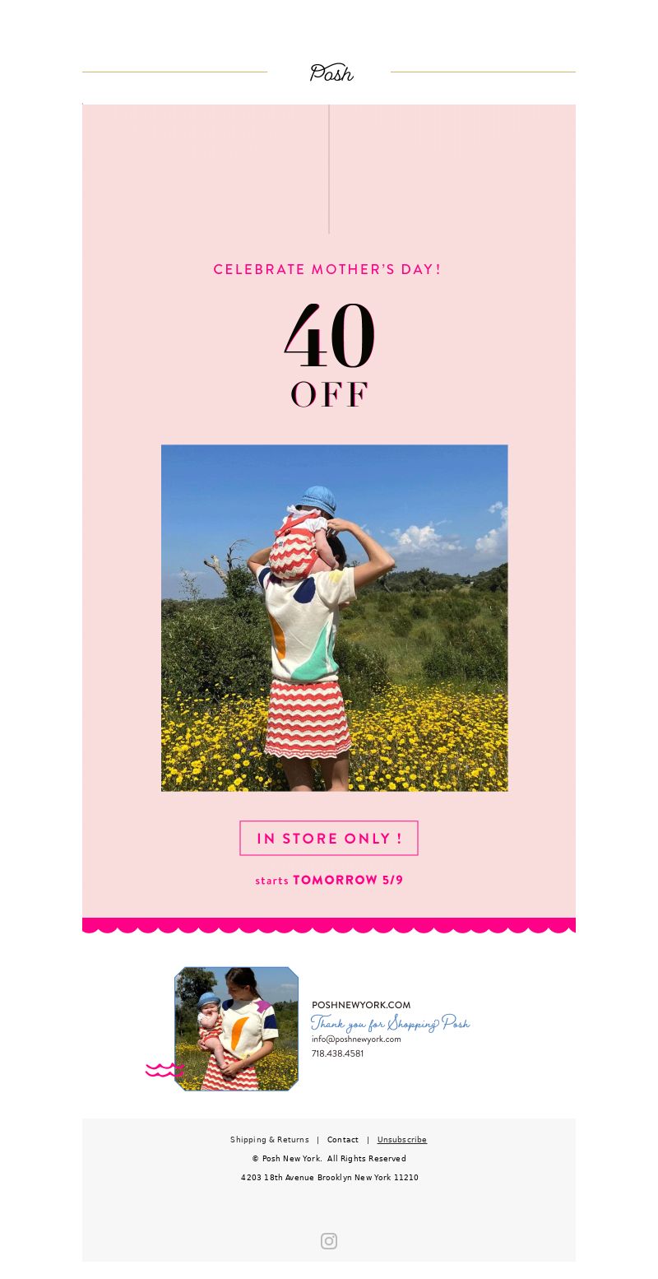
Task: Click the info@poshnewyork.com email address
Action: tap(356, 1039)
